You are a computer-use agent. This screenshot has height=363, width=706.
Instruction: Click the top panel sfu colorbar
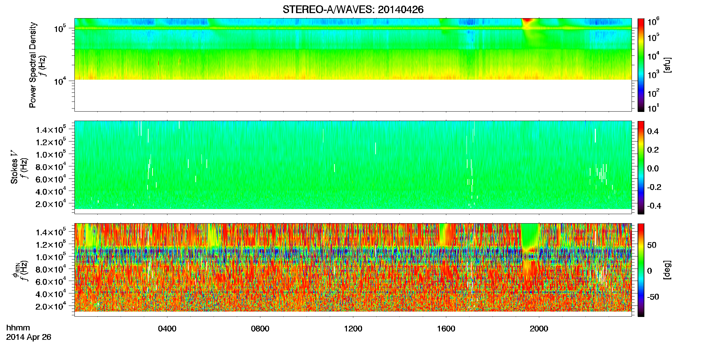pyautogui.click(x=641, y=65)
